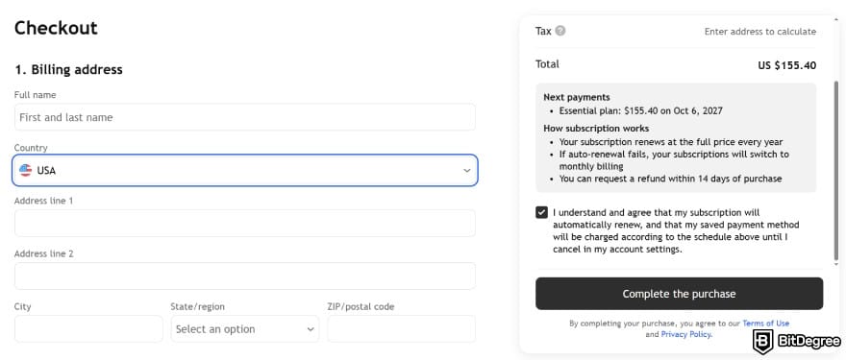Click the 'Next payments' heading
846x360 pixels.
pyautogui.click(x=577, y=98)
